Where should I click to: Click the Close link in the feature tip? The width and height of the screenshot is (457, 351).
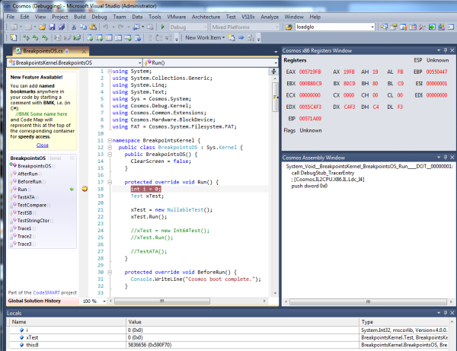pyautogui.click(x=42, y=145)
